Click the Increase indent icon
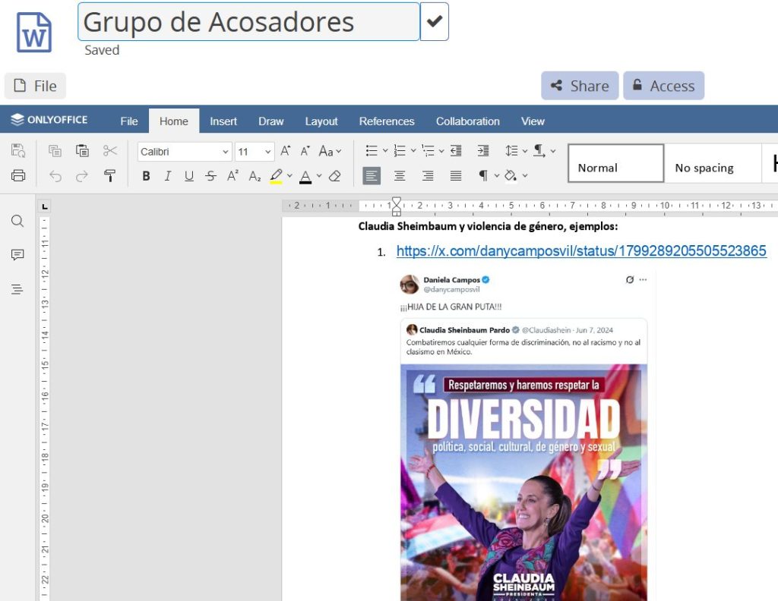This screenshot has width=778, height=601. click(x=483, y=151)
